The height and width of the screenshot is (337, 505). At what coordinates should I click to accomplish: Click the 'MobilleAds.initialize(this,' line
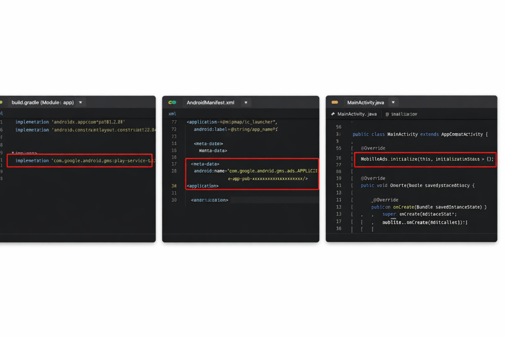427,159
